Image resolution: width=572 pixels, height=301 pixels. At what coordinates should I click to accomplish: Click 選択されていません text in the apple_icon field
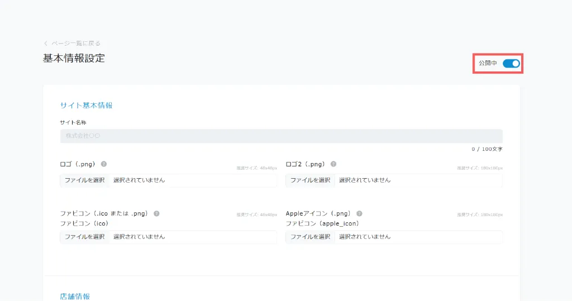click(365, 237)
